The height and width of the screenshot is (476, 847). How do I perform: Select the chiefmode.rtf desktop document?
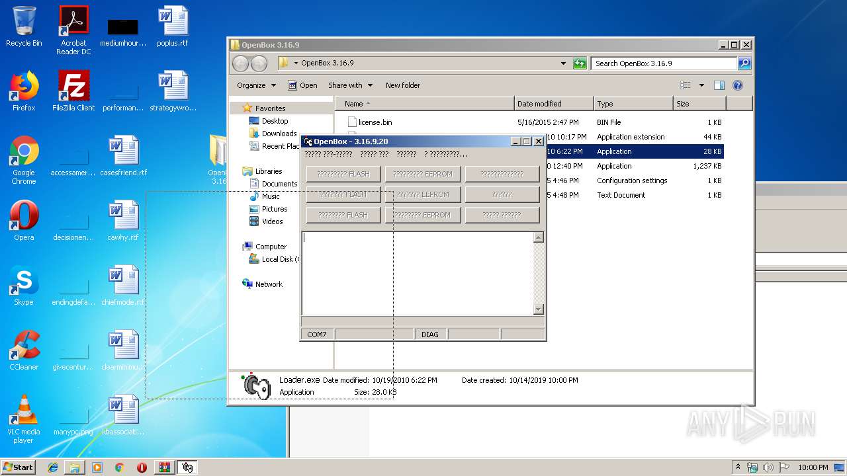click(123, 286)
